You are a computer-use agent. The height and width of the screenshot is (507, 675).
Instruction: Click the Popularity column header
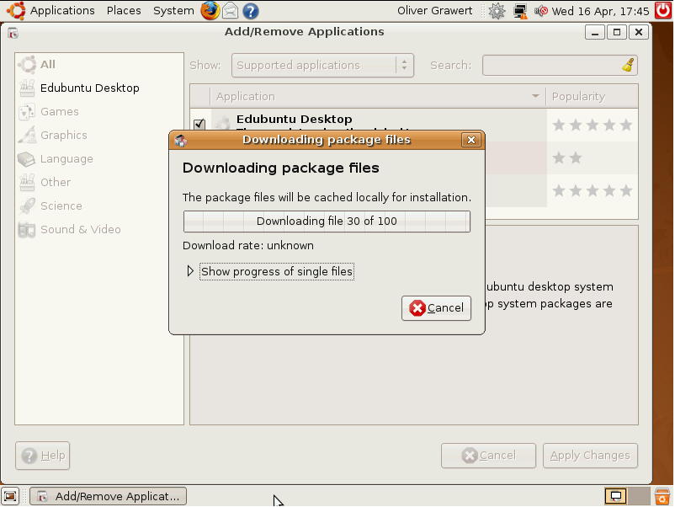(592, 97)
